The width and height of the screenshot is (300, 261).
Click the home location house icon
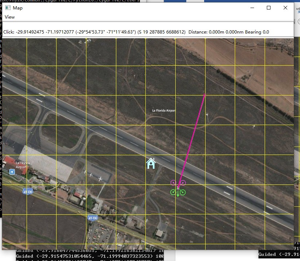pyautogui.click(x=151, y=164)
